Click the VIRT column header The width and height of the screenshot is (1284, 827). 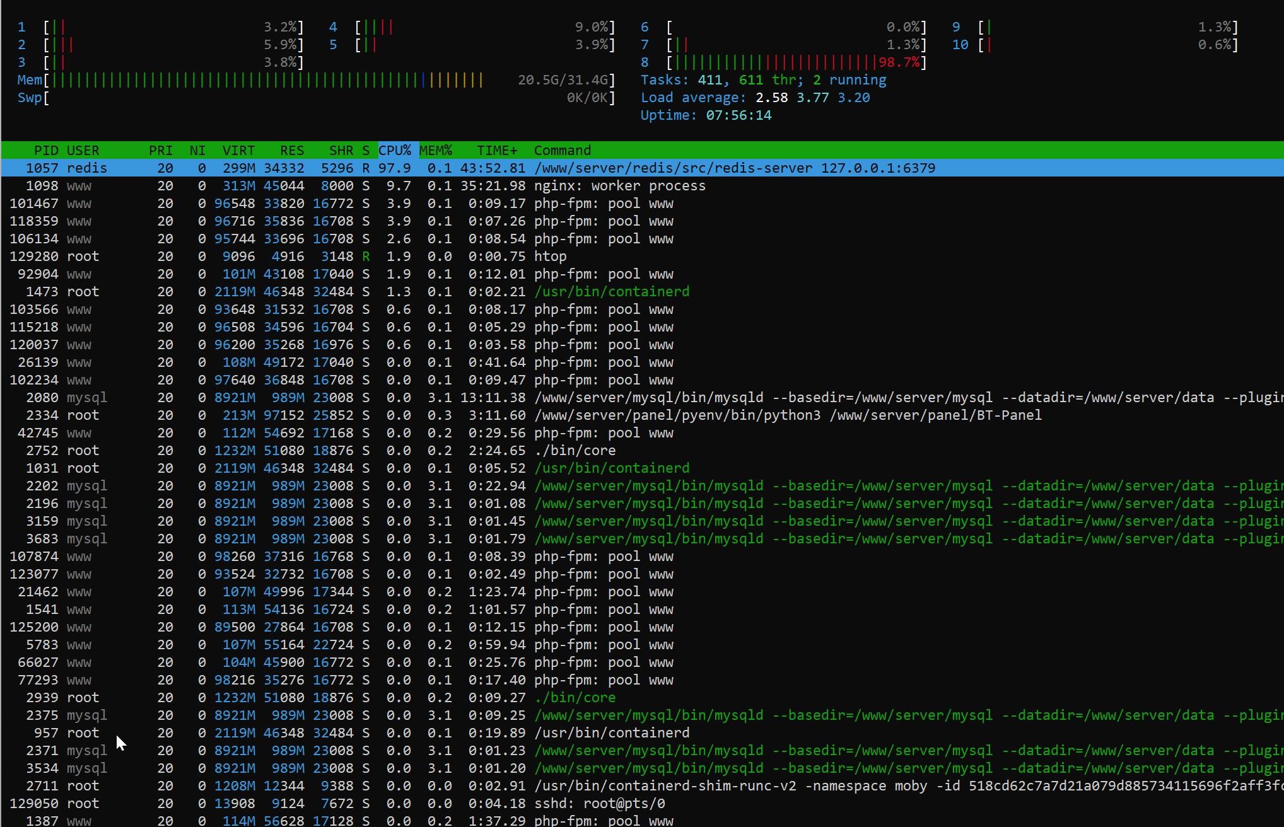tap(238, 150)
